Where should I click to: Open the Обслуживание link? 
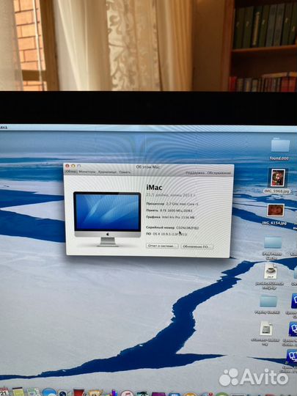[x=219, y=173]
